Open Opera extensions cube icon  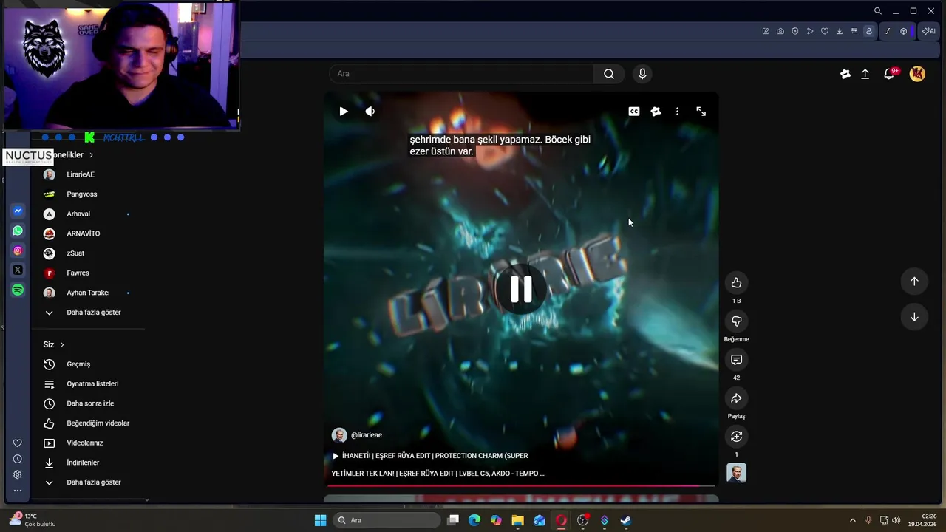[903, 31]
